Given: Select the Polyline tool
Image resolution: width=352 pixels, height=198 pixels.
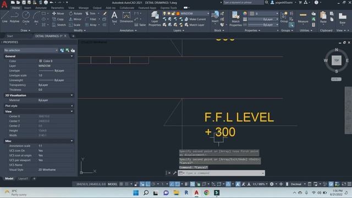Looking at the screenshot, I should click(14, 17).
